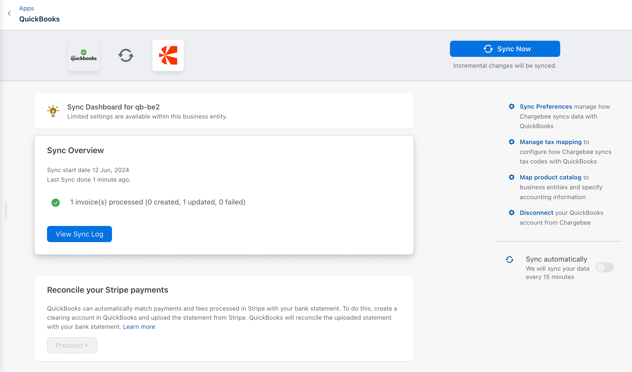Screen dimensions: 632x372
Task: Click the disabled Proceed button
Action: pos(72,345)
